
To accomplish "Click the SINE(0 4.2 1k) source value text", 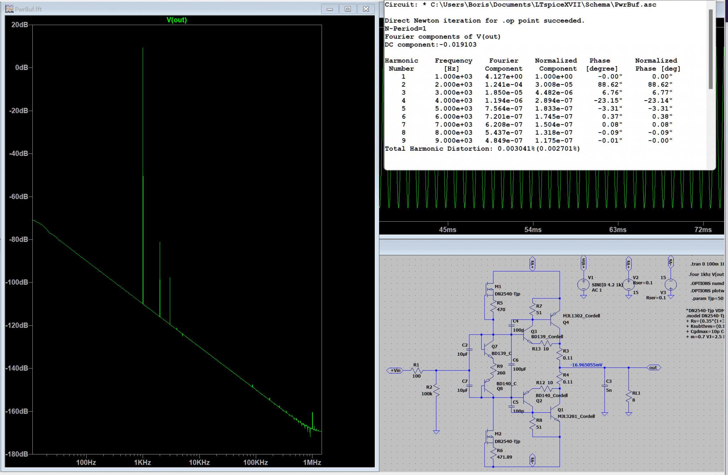I will click(x=607, y=285).
